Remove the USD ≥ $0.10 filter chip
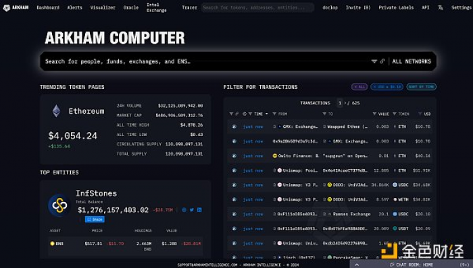The image size is (473, 268). pos(387,87)
